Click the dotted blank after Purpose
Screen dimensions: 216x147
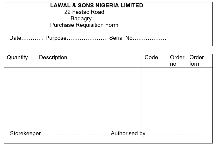[x=86, y=38]
